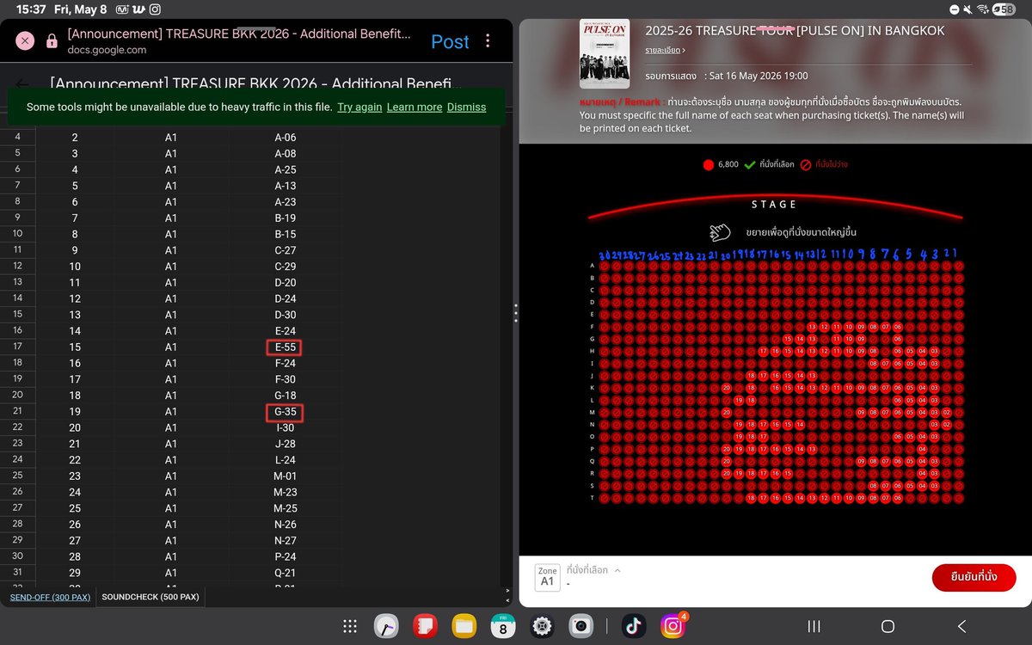Image resolution: width=1032 pixels, height=645 pixels.
Task: Open the red Notes app in the taskbar
Action: [x=425, y=627]
